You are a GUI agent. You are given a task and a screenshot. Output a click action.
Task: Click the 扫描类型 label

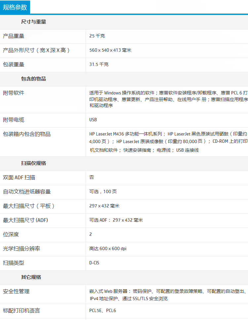pyautogui.click(x=14, y=263)
